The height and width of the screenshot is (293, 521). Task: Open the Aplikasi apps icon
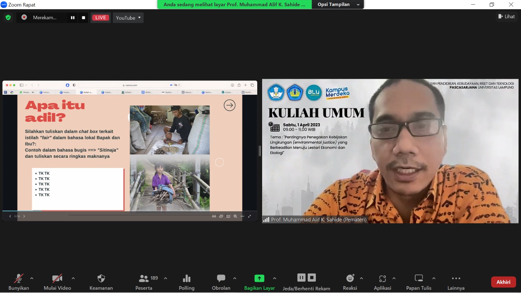[x=382, y=279]
